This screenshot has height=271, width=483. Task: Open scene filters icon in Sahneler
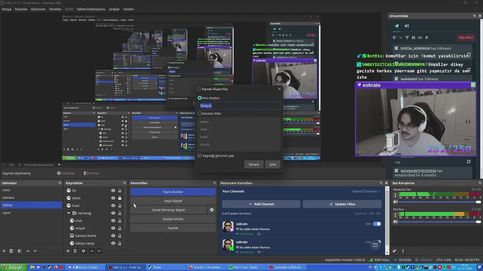[x=20, y=251]
